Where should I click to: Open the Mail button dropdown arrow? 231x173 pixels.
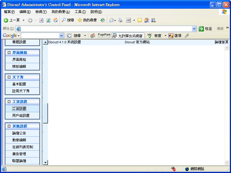click(x=115, y=20)
